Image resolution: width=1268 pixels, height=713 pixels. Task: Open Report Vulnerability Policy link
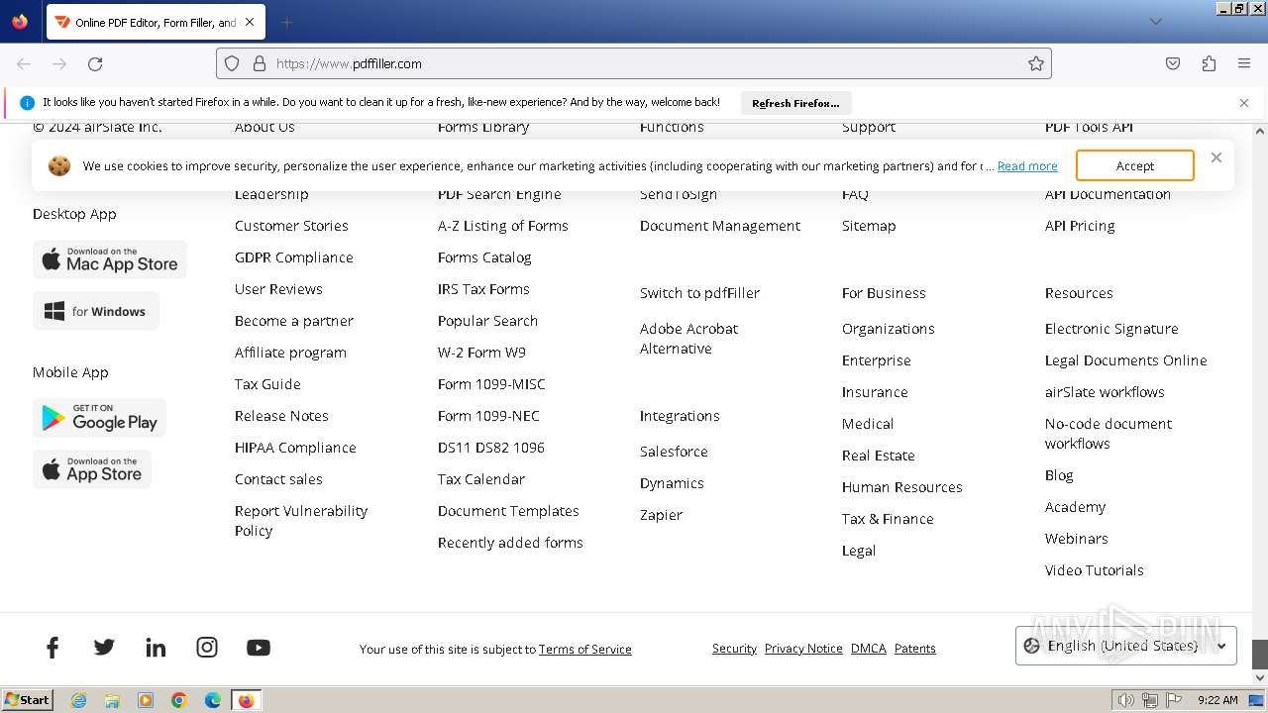click(301, 521)
